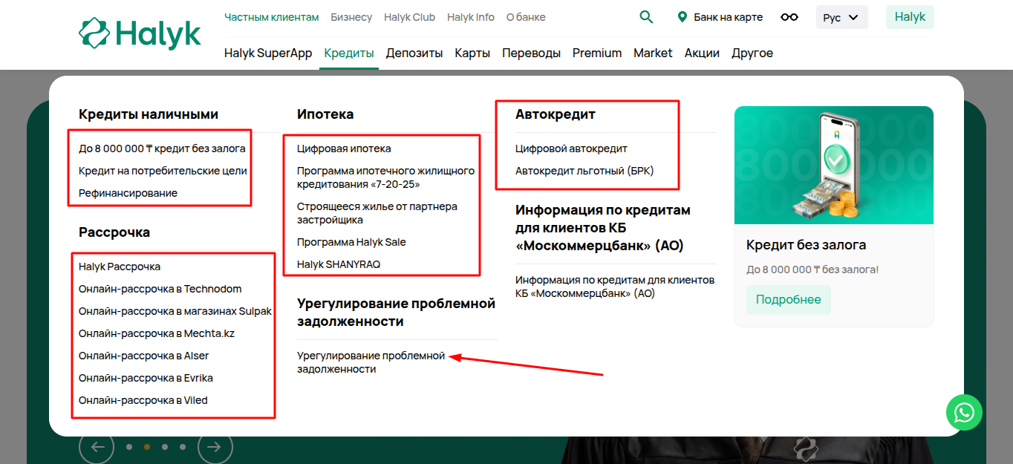This screenshot has height=464, width=1013.
Task: Open Halyk Рассрочка link
Action: coord(120,267)
